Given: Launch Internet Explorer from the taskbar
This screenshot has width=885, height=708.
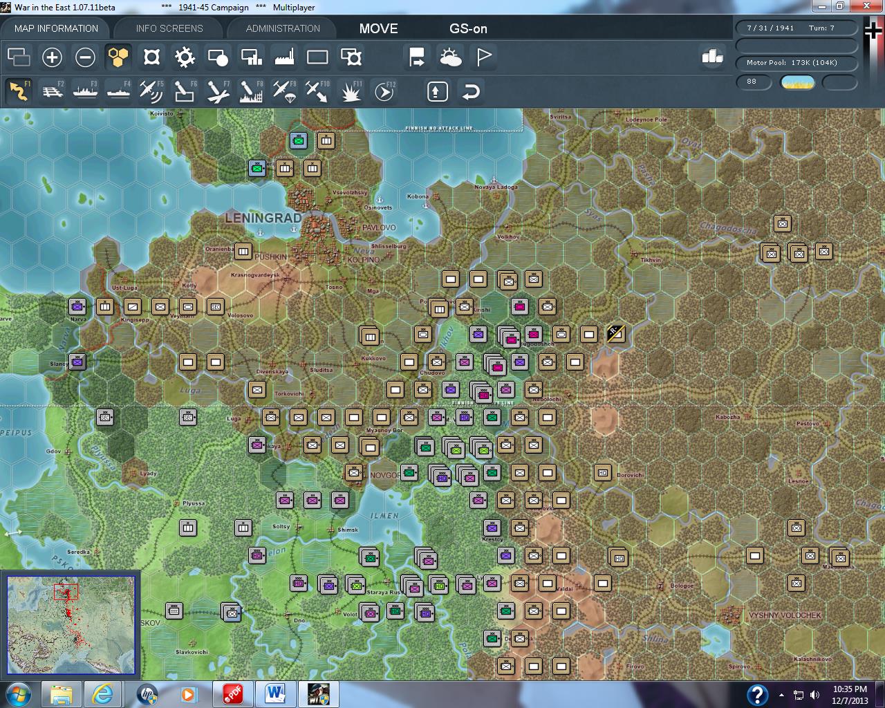Looking at the screenshot, I should pos(103,694).
